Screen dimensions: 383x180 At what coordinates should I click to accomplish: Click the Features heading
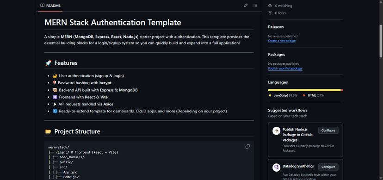[x=66, y=63]
